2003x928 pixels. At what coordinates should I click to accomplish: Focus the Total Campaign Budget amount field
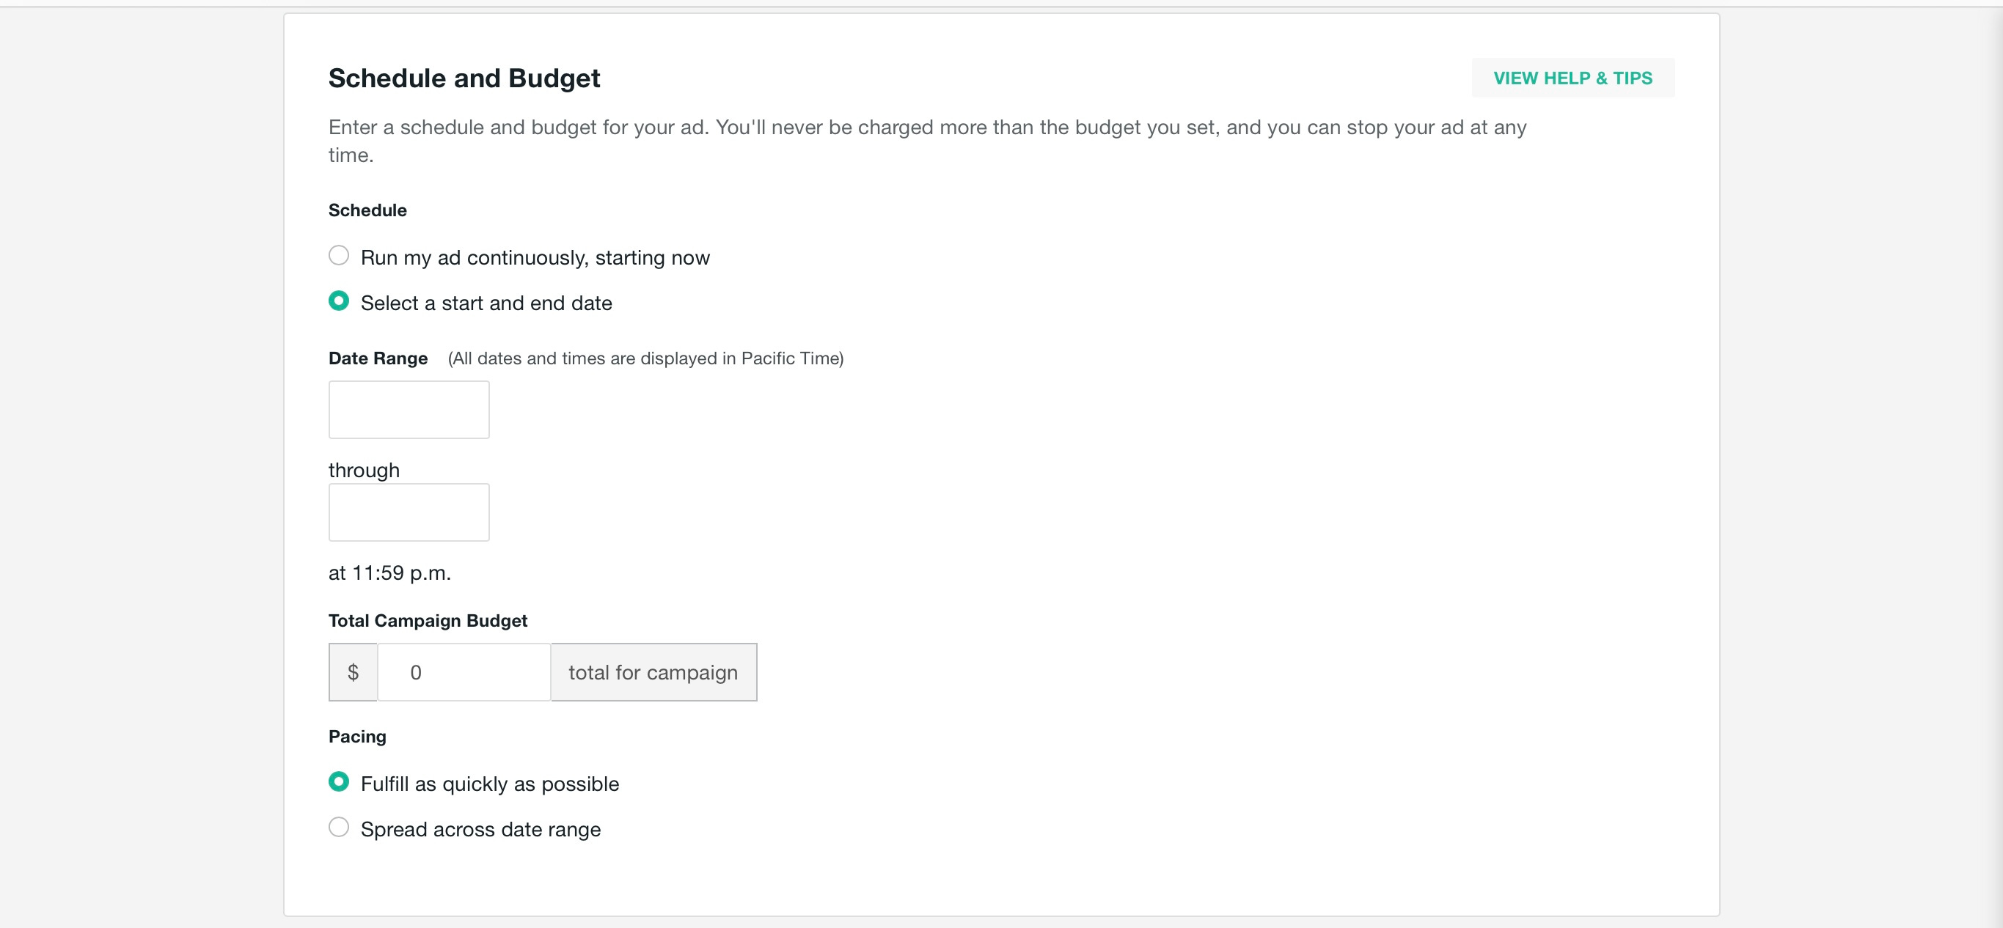coord(464,672)
